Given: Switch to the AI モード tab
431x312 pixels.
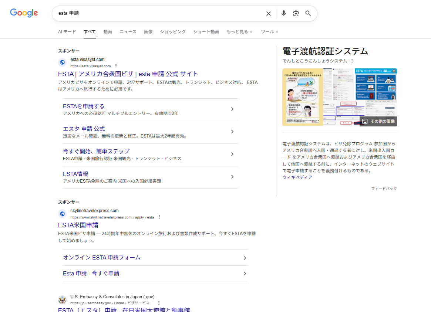Looking at the screenshot, I should (67, 31).
